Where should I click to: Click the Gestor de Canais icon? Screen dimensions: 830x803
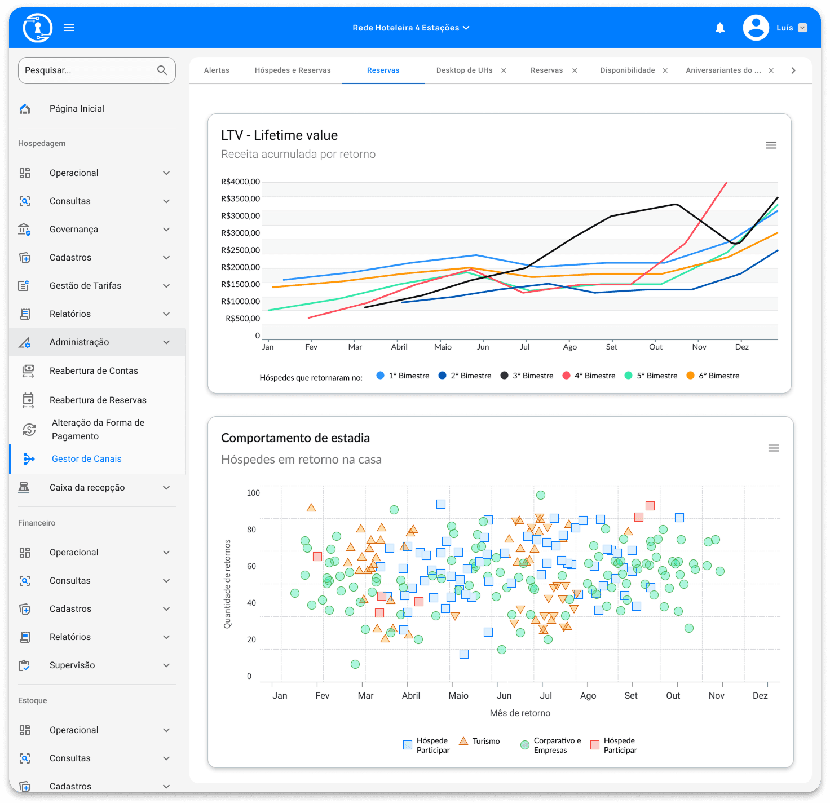coord(29,459)
